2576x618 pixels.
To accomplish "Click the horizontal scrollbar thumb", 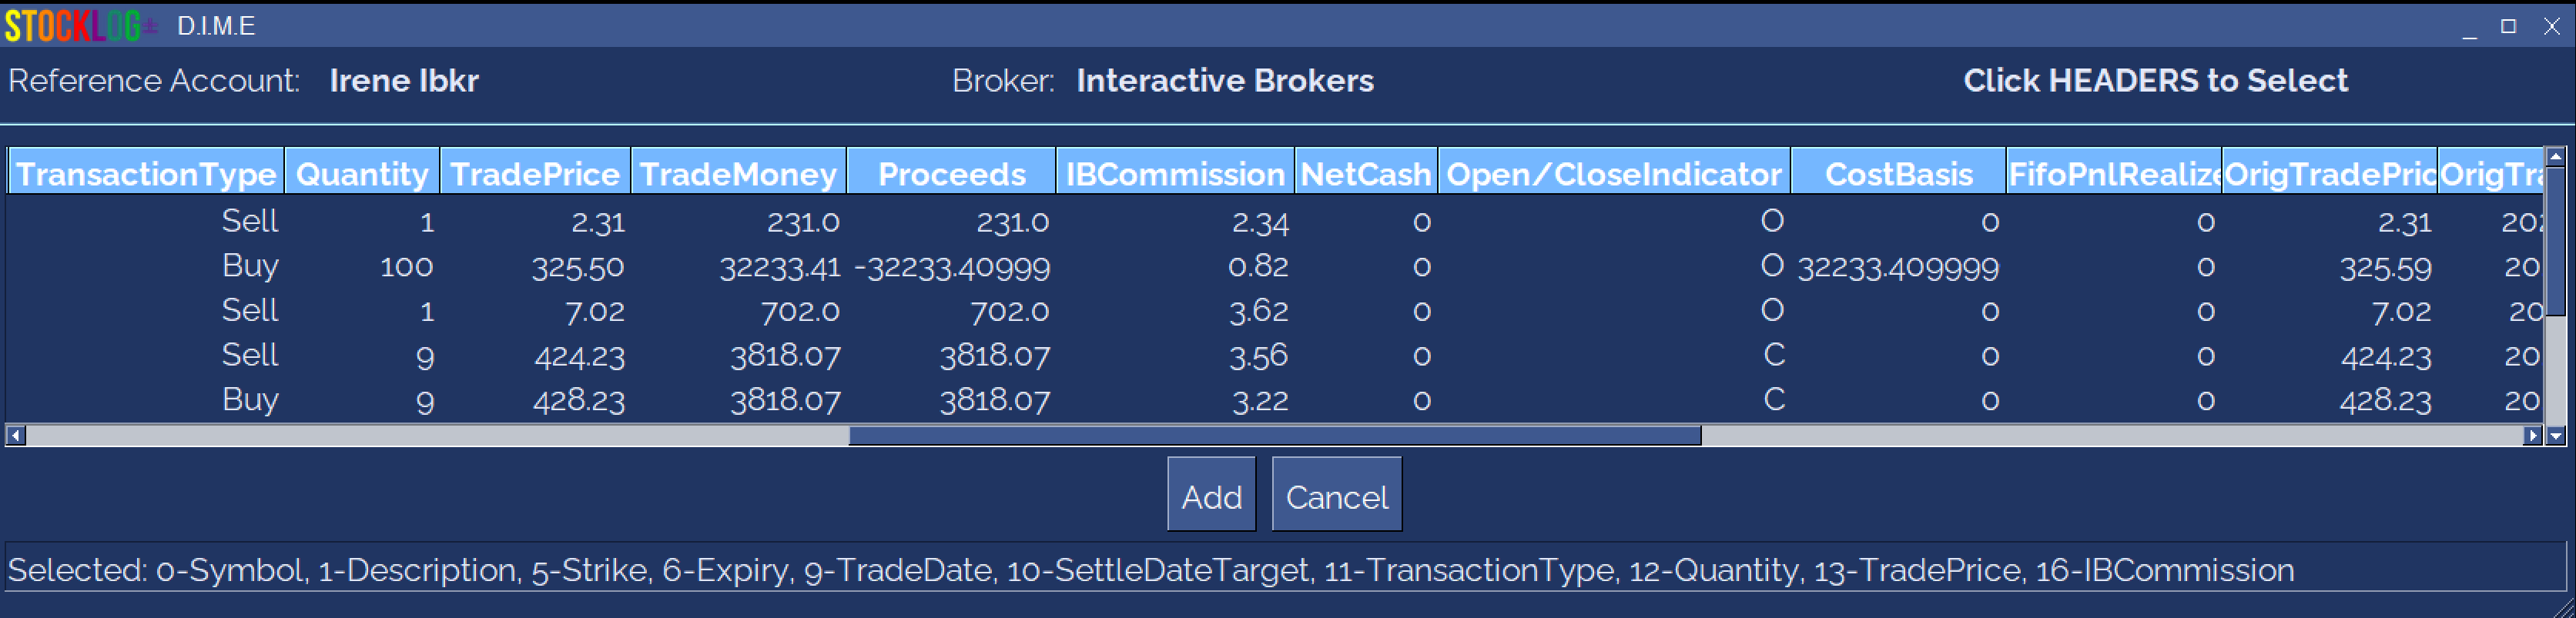I will click(x=1274, y=435).
